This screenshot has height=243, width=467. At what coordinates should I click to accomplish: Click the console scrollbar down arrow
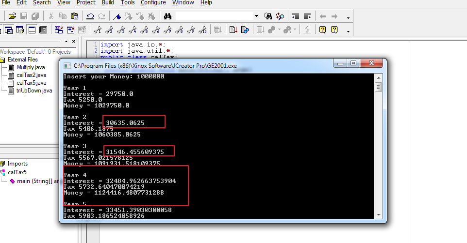pos(379,215)
